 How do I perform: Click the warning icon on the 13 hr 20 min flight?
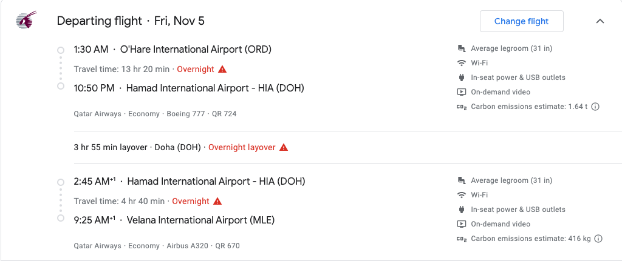pyautogui.click(x=222, y=69)
